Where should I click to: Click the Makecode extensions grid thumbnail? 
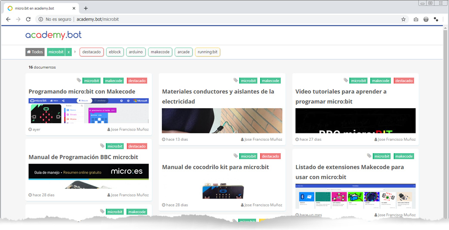[355, 196]
